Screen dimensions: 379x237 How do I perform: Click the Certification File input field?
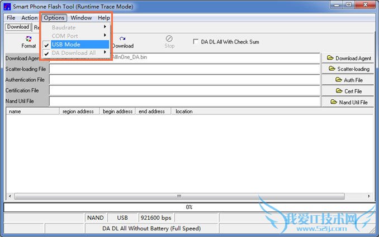point(184,91)
